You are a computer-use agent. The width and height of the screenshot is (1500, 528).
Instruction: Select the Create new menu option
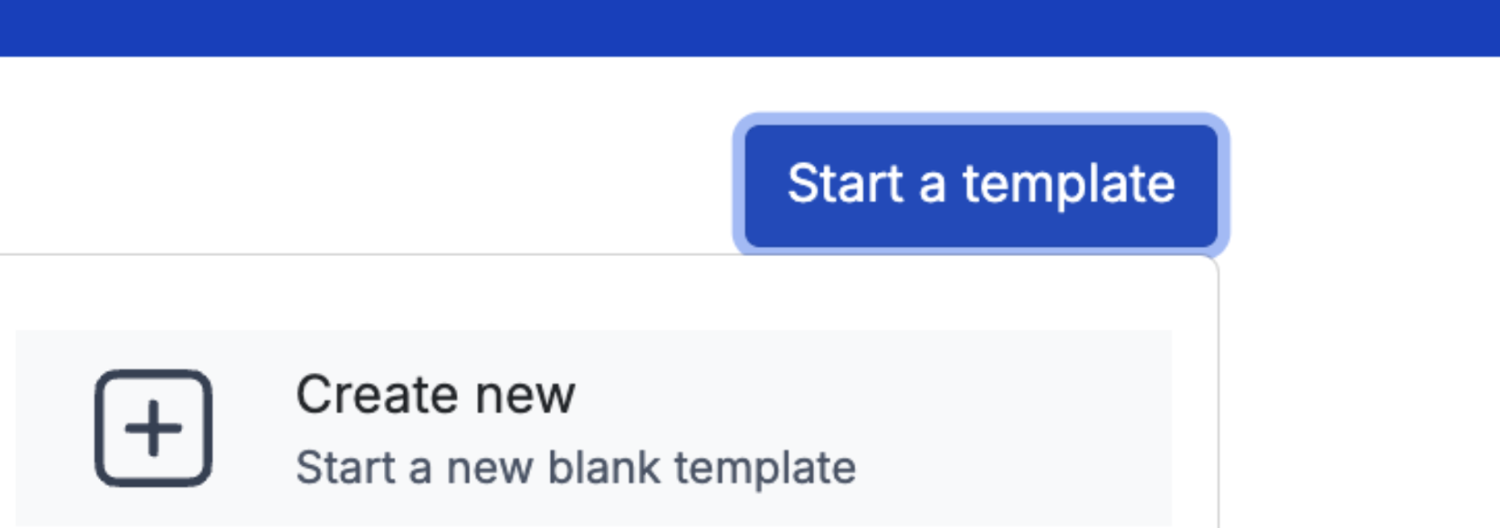435,396
